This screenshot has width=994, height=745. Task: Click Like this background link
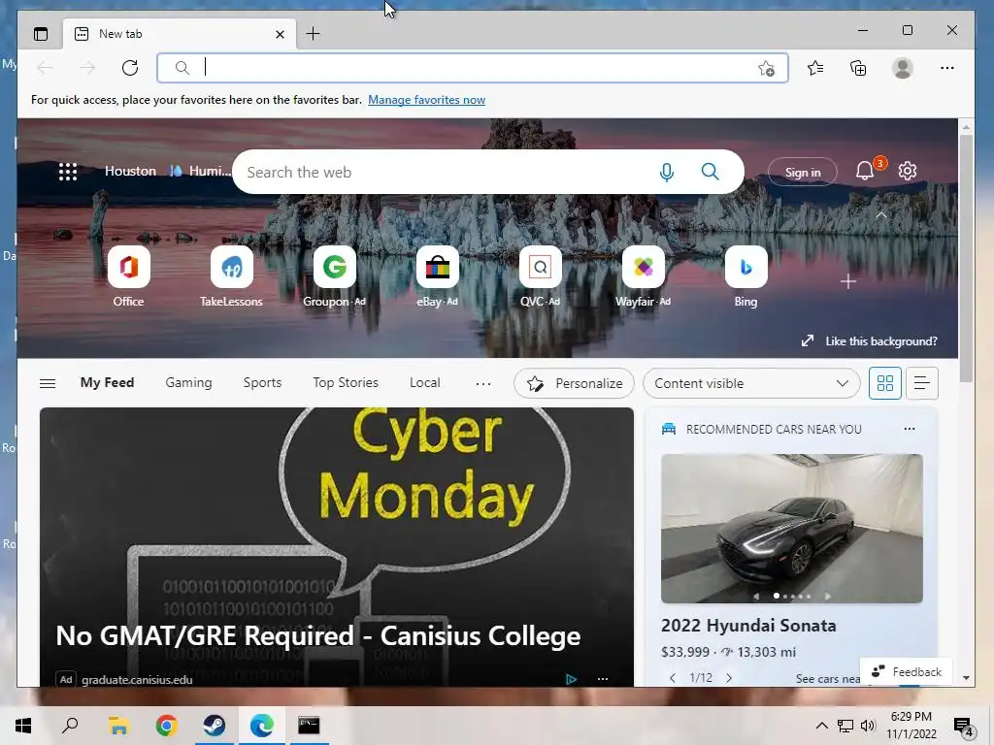pos(870,340)
